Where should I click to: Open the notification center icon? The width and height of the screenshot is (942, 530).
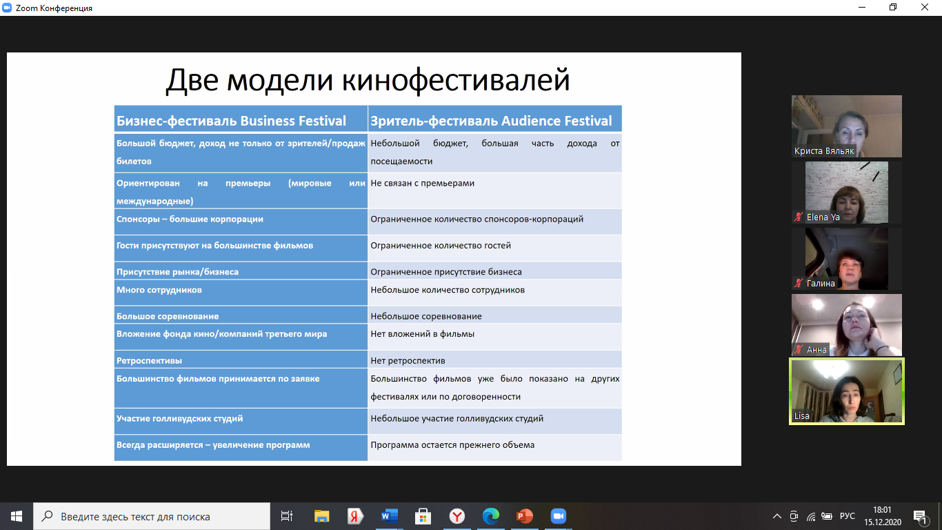(x=920, y=516)
